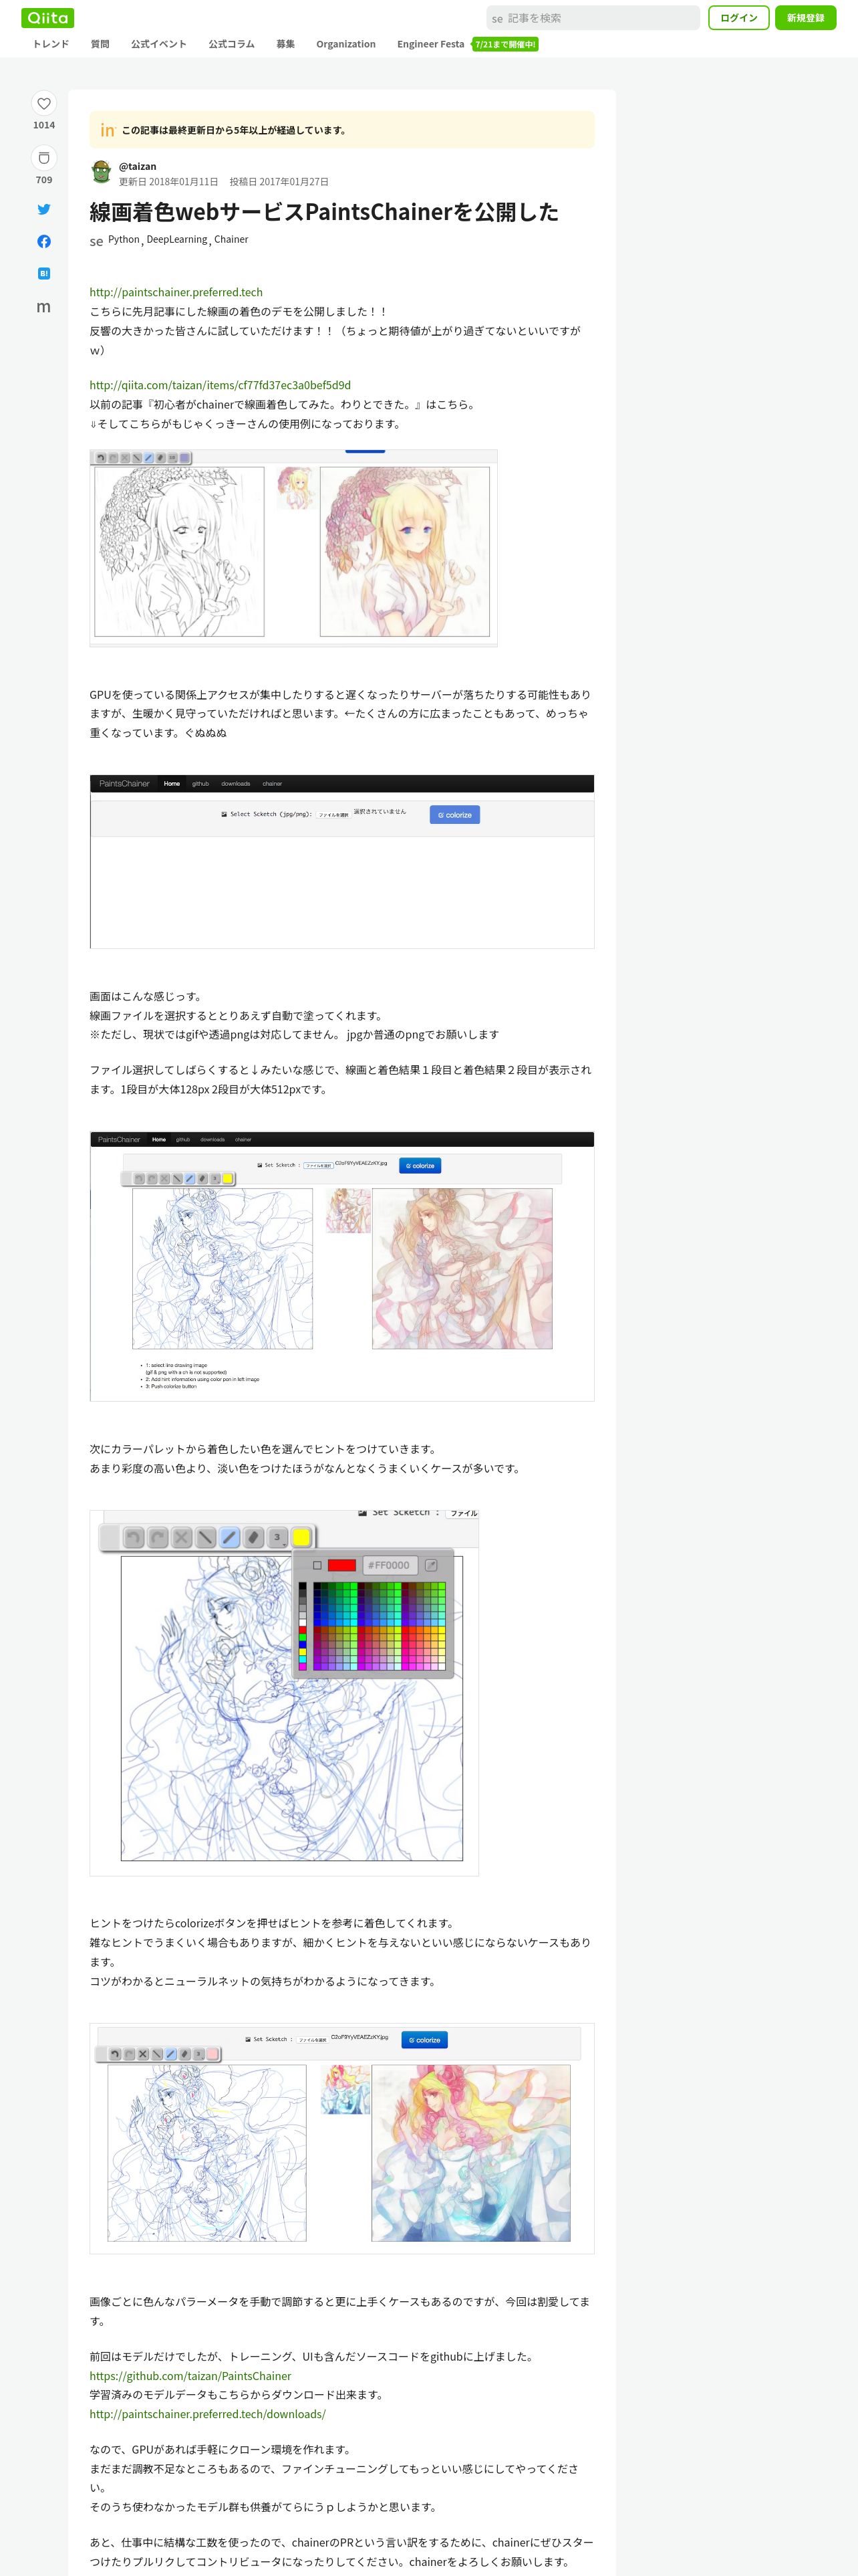Image resolution: width=858 pixels, height=2576 pixels.
Task: Stock the article using the stock icon
Action: pos(44,158)
